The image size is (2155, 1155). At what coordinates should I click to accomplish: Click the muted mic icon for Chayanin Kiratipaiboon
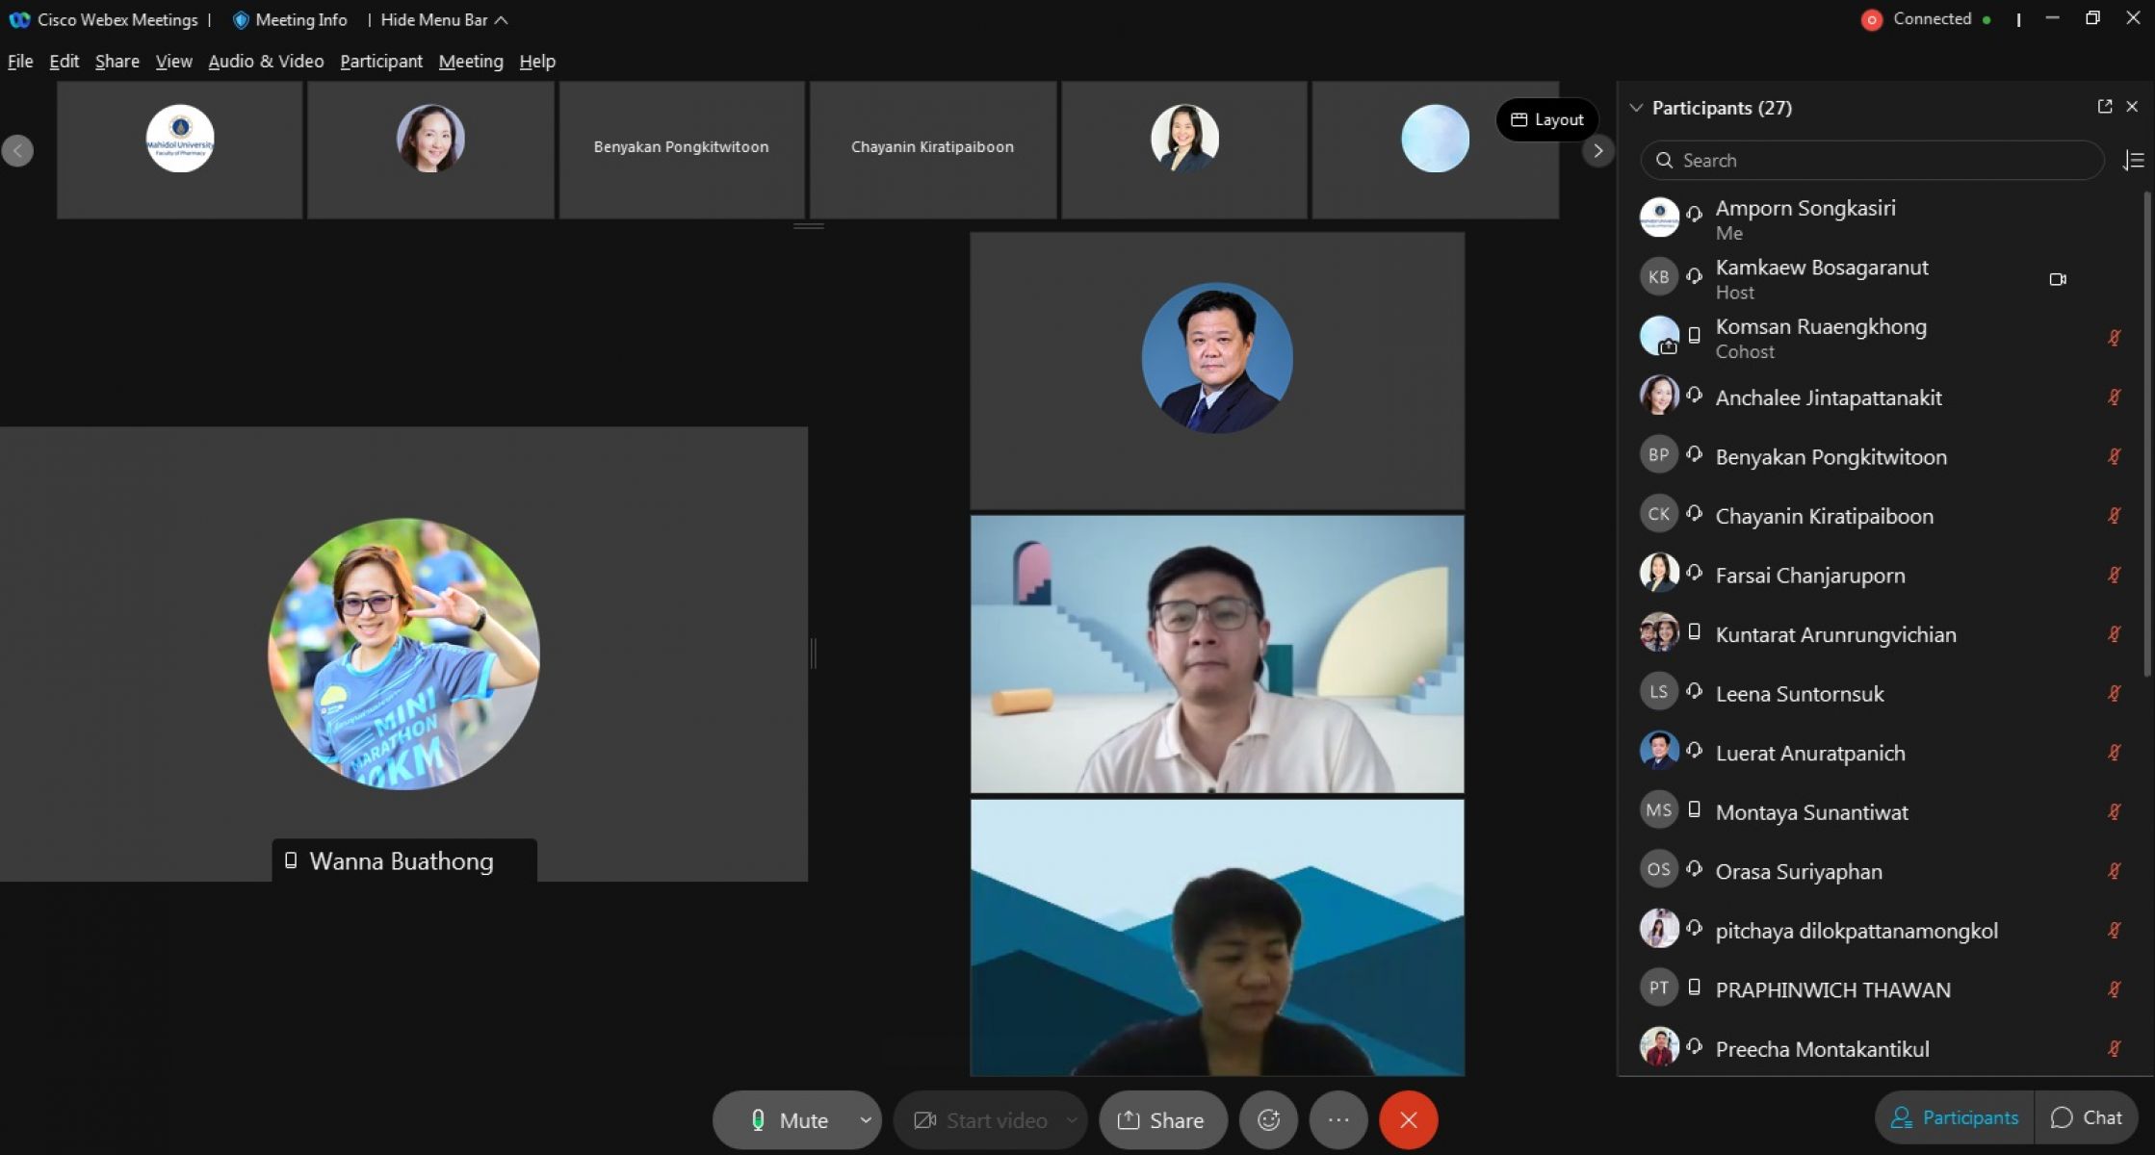(2114, 516)
